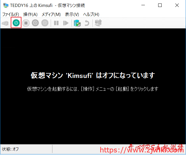Open the 操作(A) menu
The width and height of the screenshot is (186, 155).
(30, 14)
